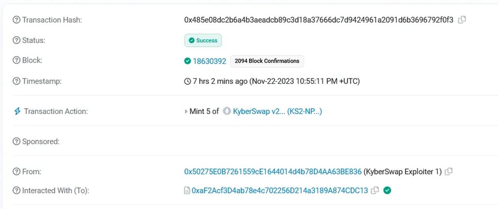
Task: Copy the transaction hash to clipboard
Action: click(462, 20)
